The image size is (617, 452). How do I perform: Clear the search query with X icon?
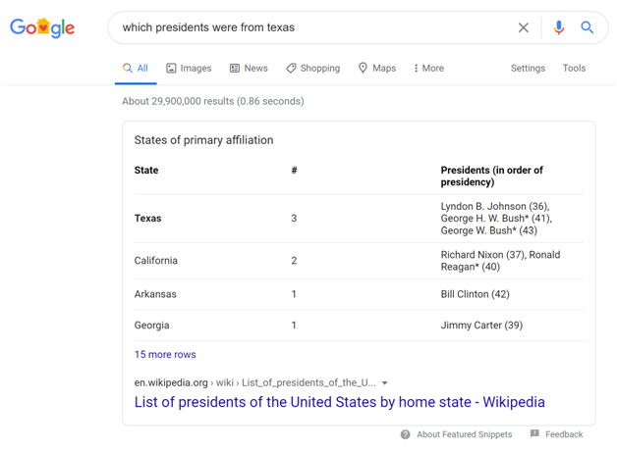(x=524, y=27)
